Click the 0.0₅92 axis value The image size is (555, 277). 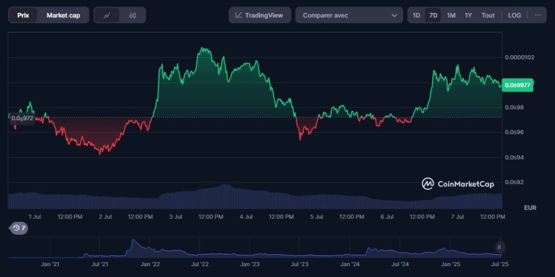coord(515,182)
